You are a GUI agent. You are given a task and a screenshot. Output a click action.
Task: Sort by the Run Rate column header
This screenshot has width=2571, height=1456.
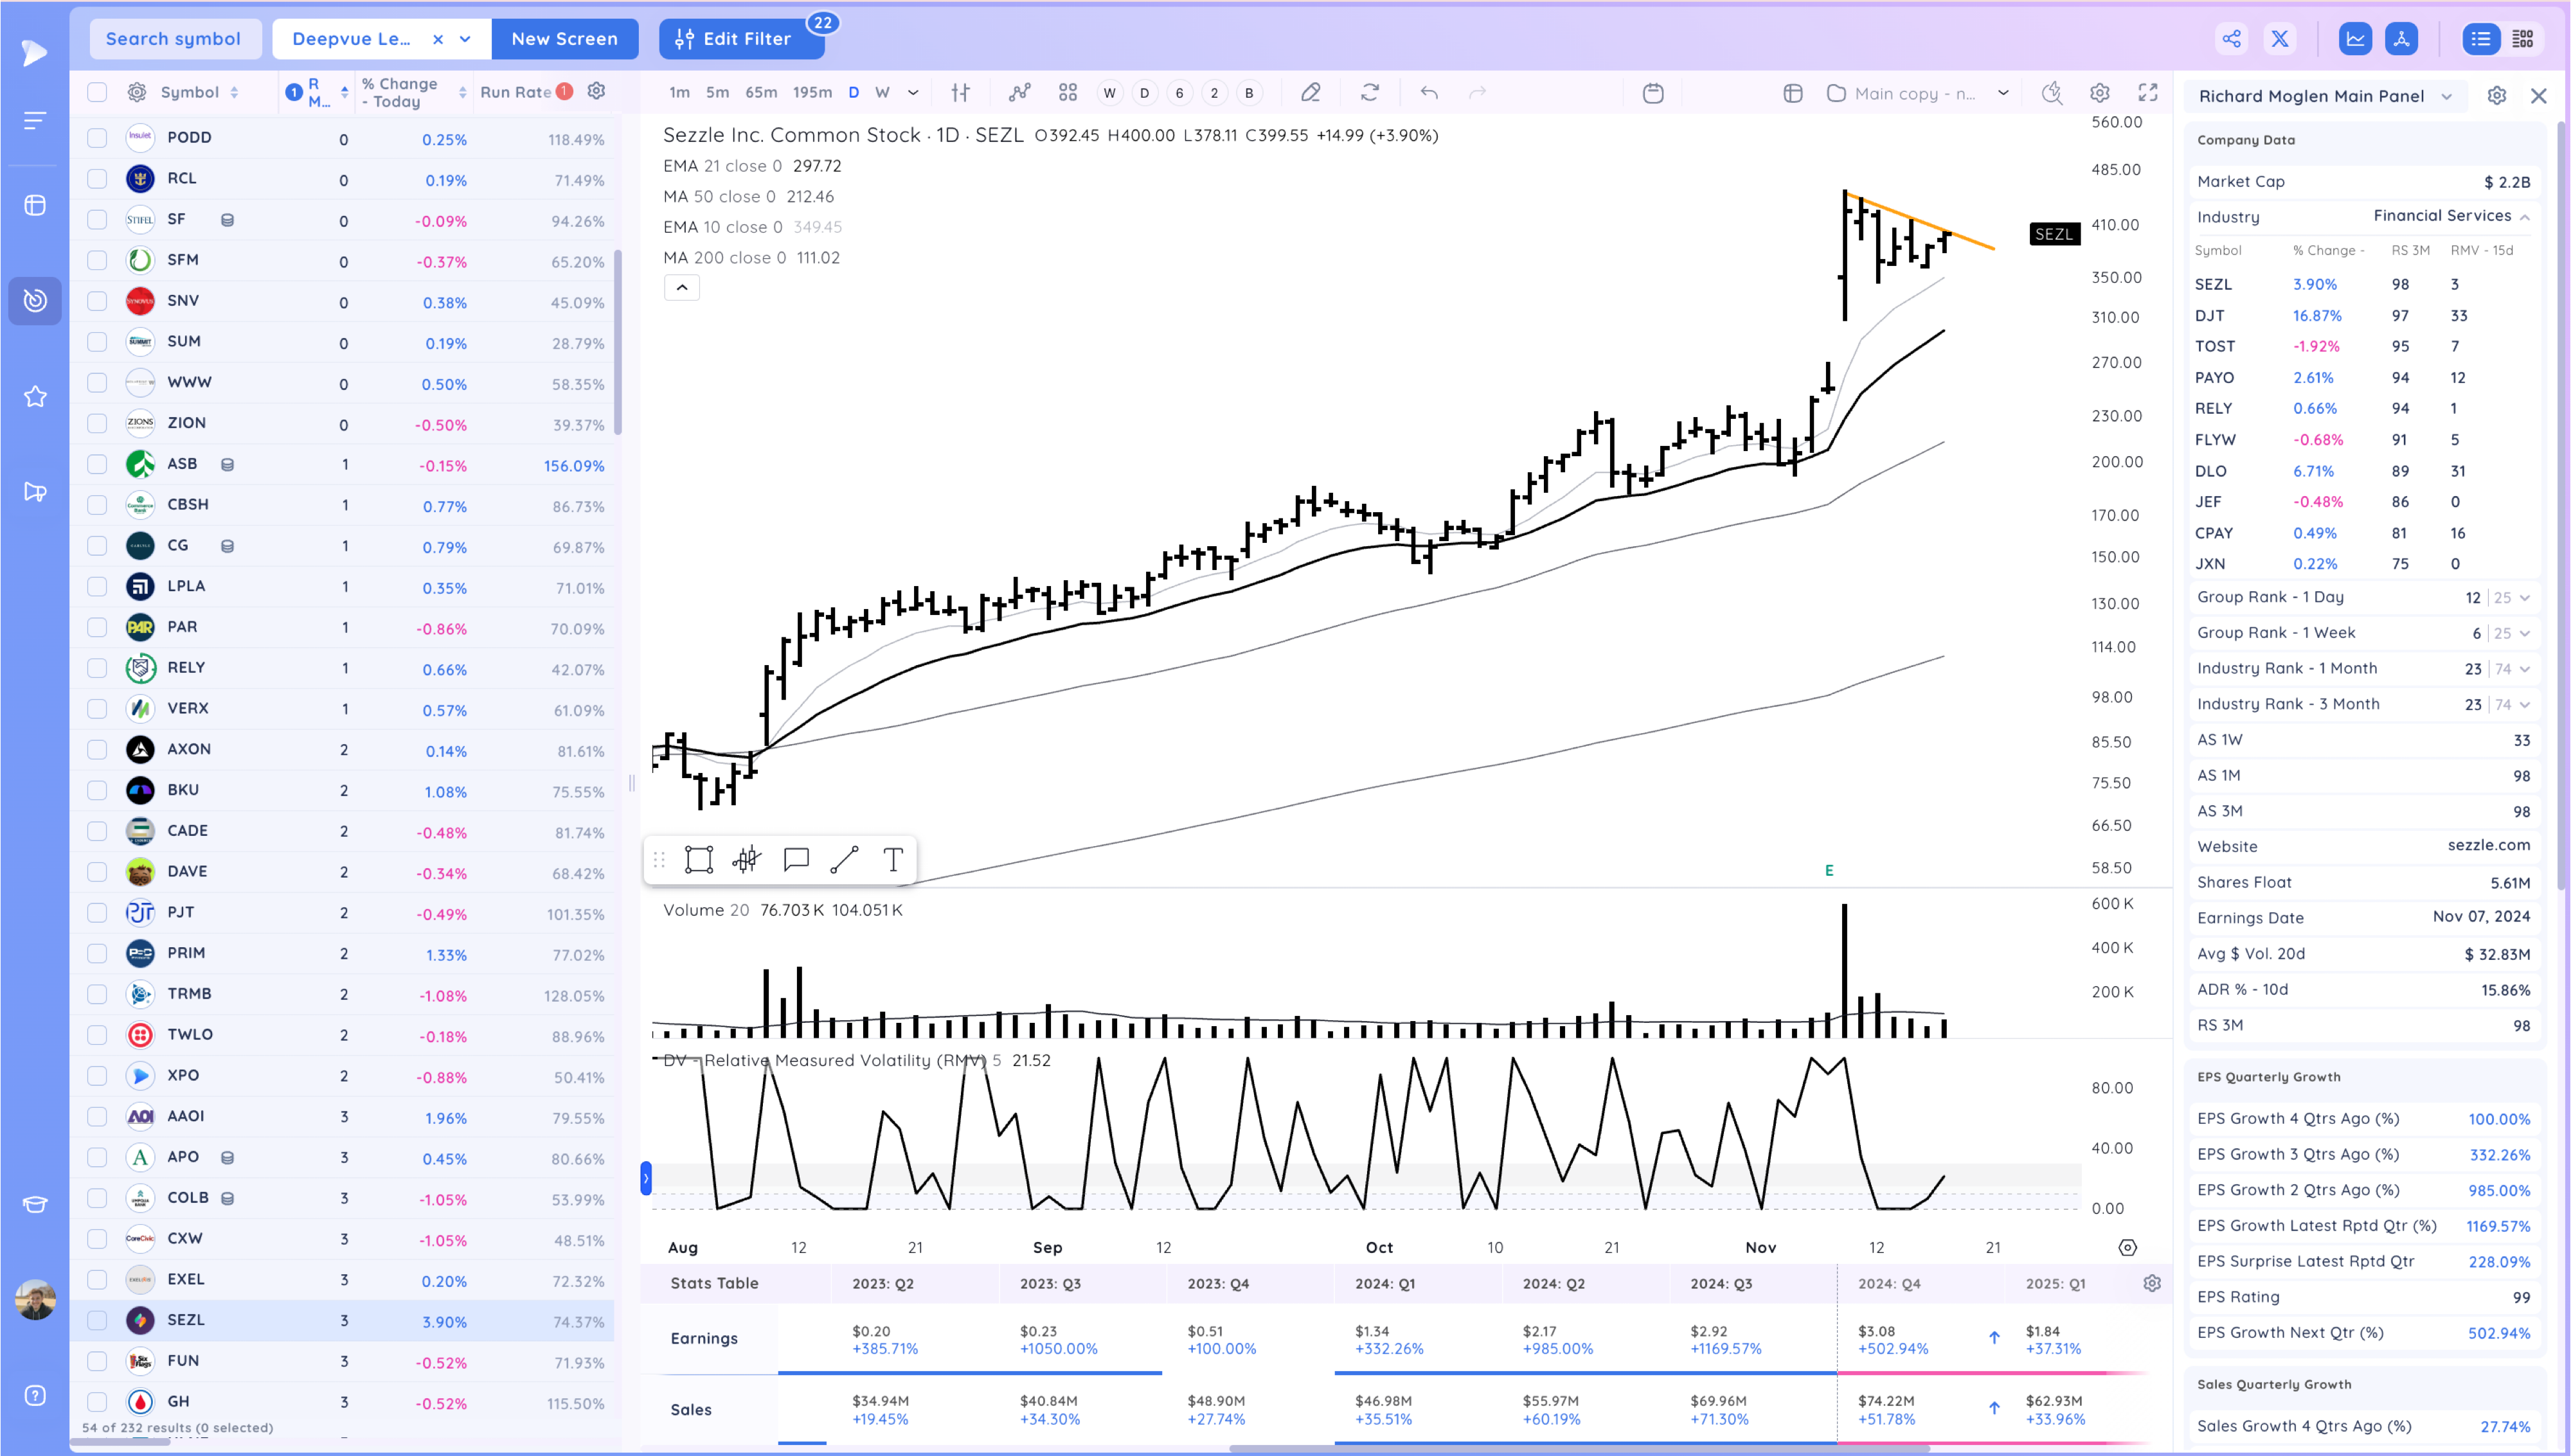(516, 92)
